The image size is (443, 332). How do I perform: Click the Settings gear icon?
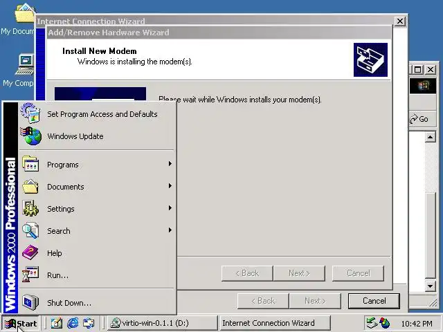[30, 208]
